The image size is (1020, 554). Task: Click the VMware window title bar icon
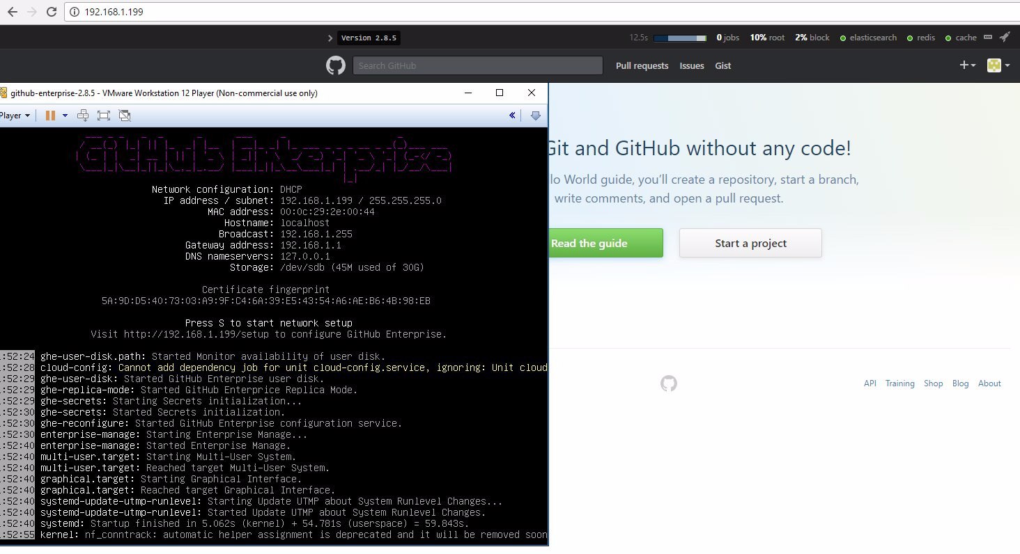tap(3, 93)
